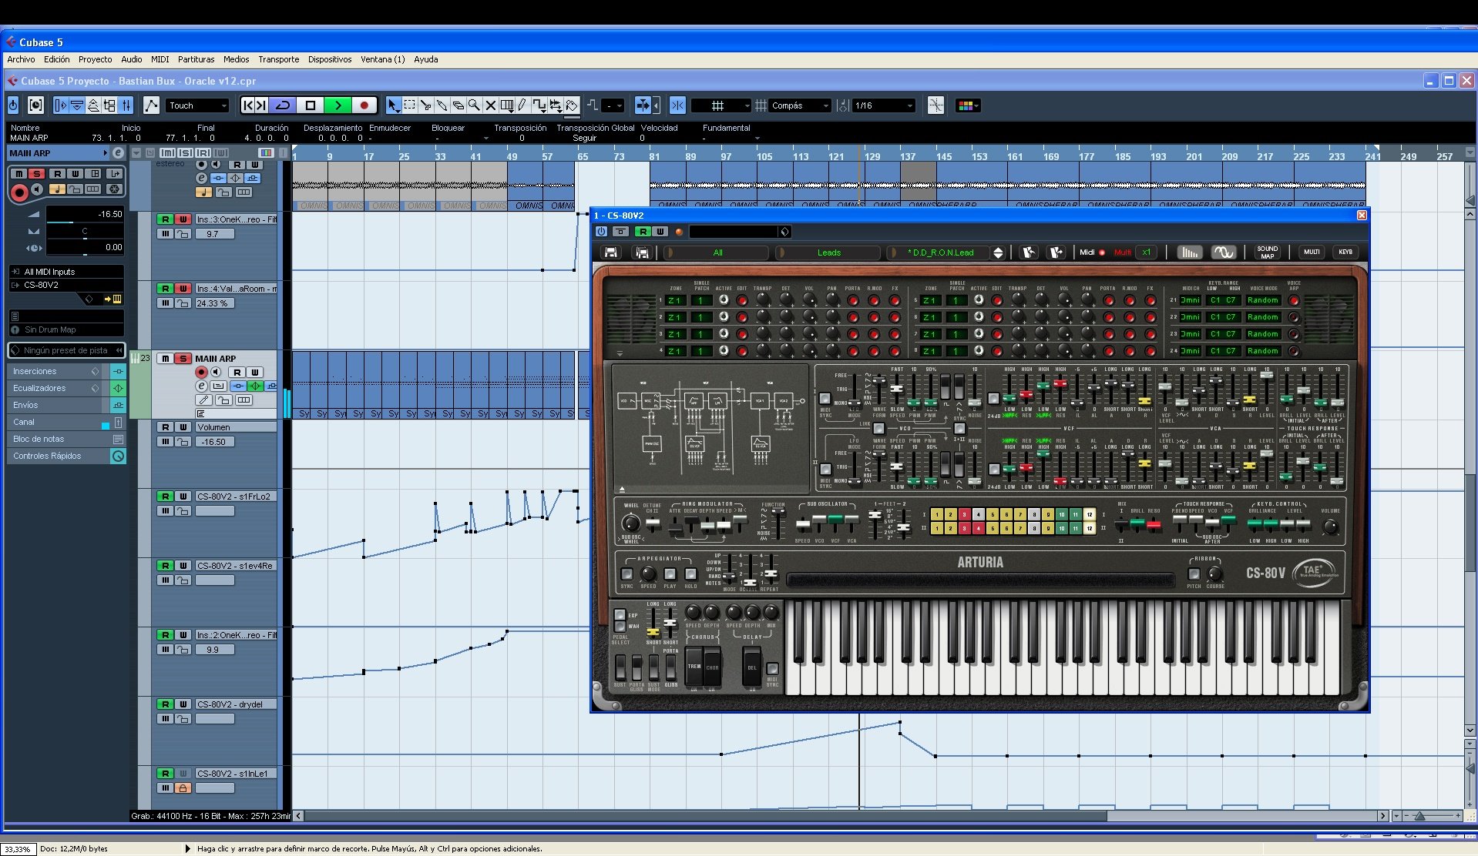Open the Transporte menu
This screenshot has height=856, width=1478.
pos(278,59)
